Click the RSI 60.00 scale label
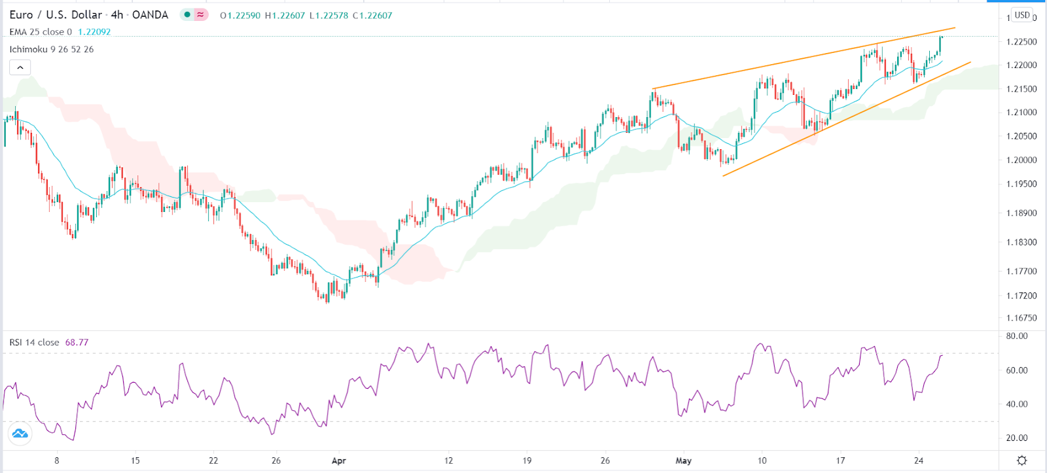This screenshot has height=473, width=1047. (x=1017, y=370)
